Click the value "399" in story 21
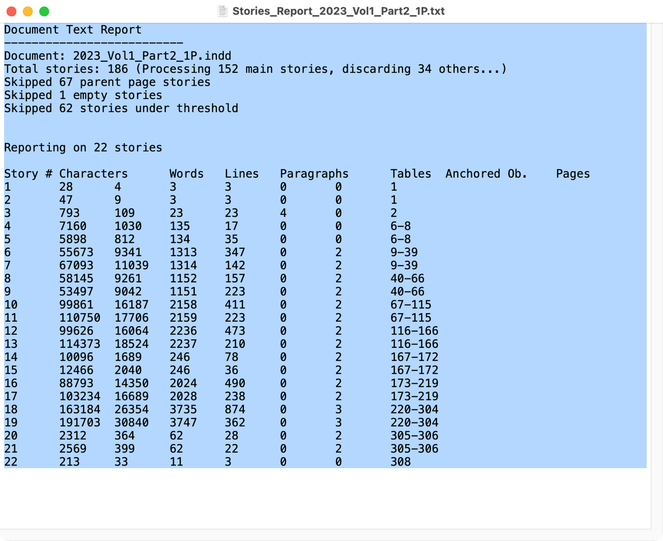Image resolution: width=663 pixels, height=541 pixels. (125, 449)
